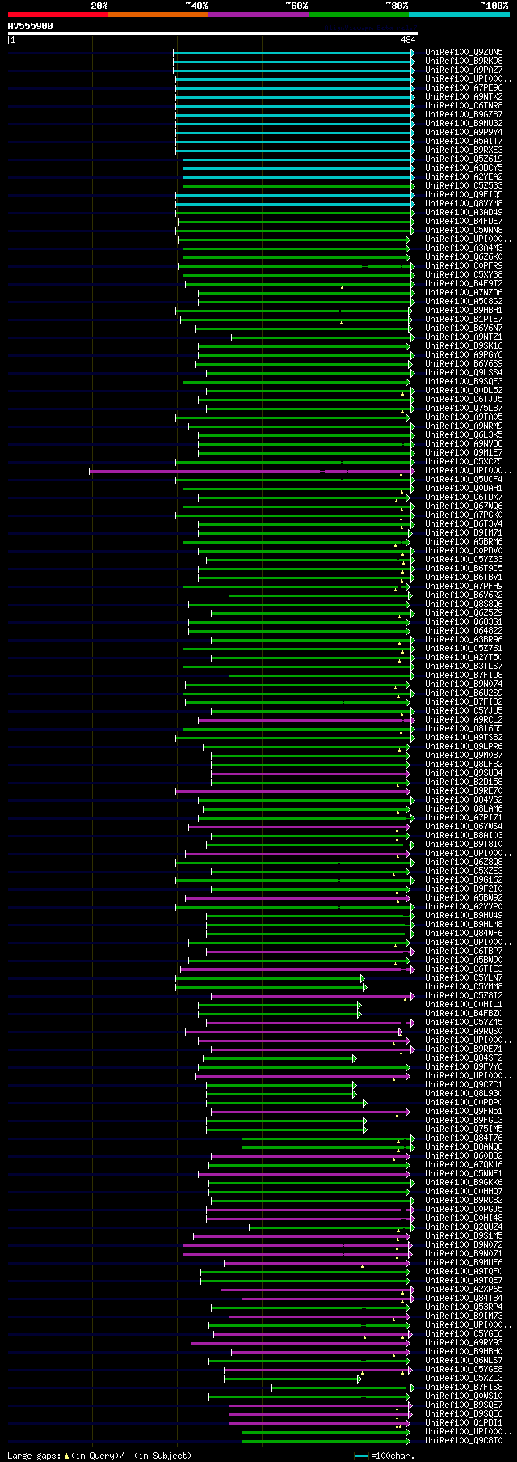Click the yellow gap marker on B9MUE6 row

362,1266
